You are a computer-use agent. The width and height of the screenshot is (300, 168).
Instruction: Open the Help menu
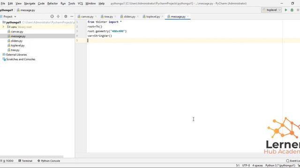click(x=101, y=3)
